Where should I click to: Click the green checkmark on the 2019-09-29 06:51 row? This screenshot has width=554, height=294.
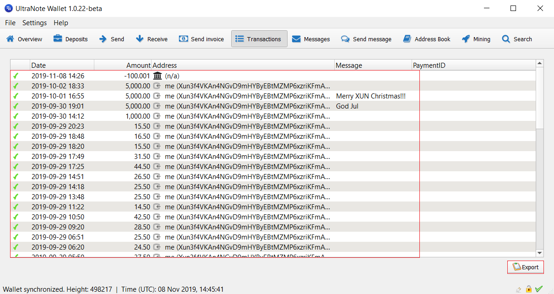16,237
